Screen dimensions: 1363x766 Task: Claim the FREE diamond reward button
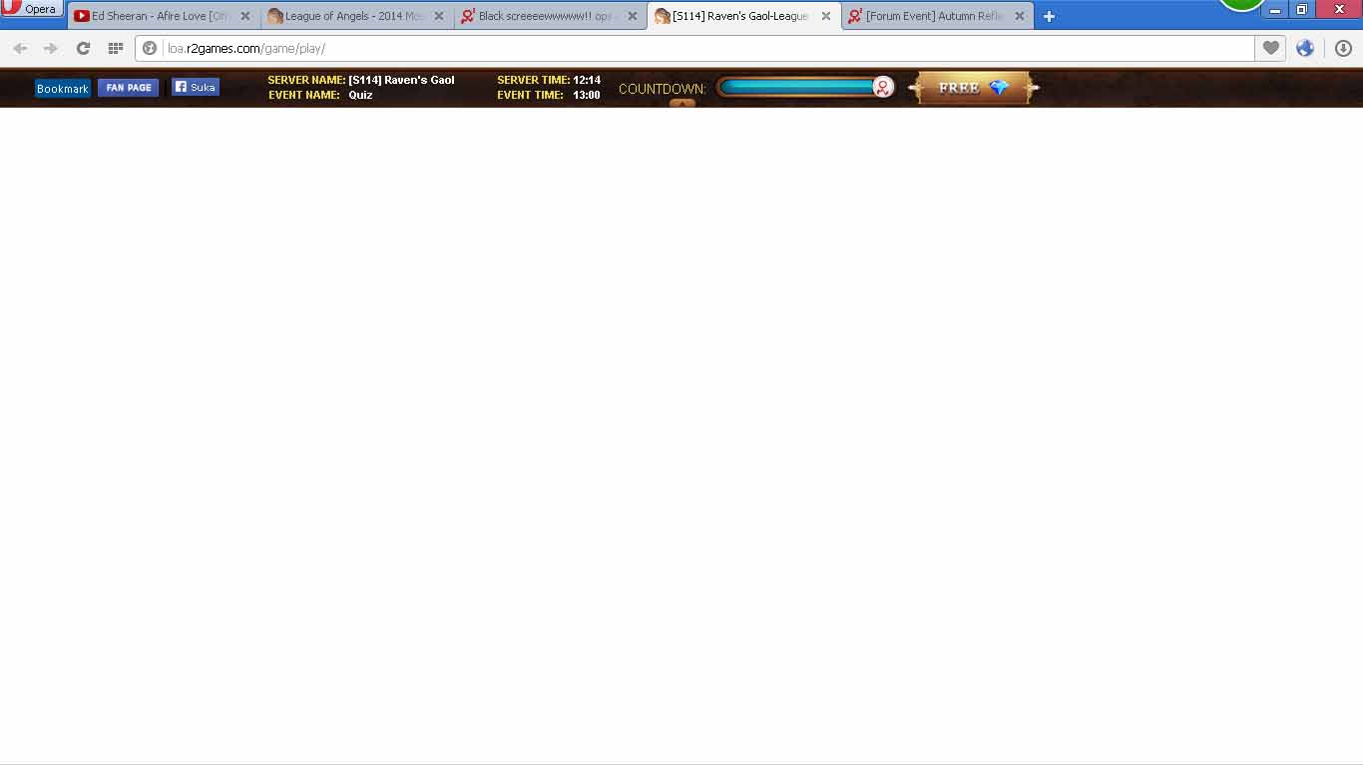point(973,88)
